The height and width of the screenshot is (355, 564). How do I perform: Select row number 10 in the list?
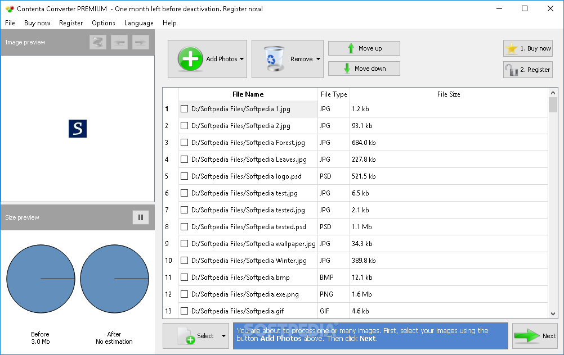169,261
